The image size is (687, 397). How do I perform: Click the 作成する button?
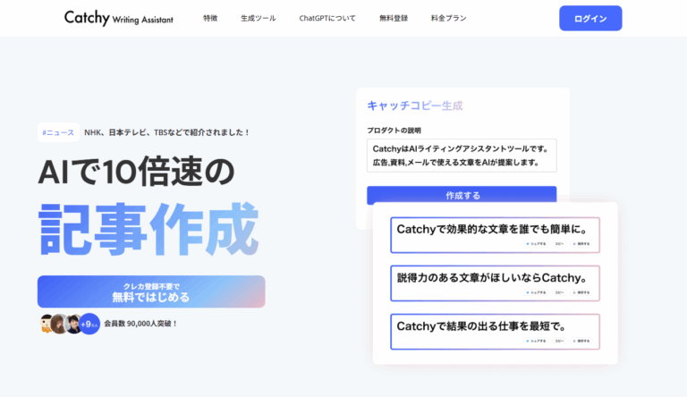(462, 196)
